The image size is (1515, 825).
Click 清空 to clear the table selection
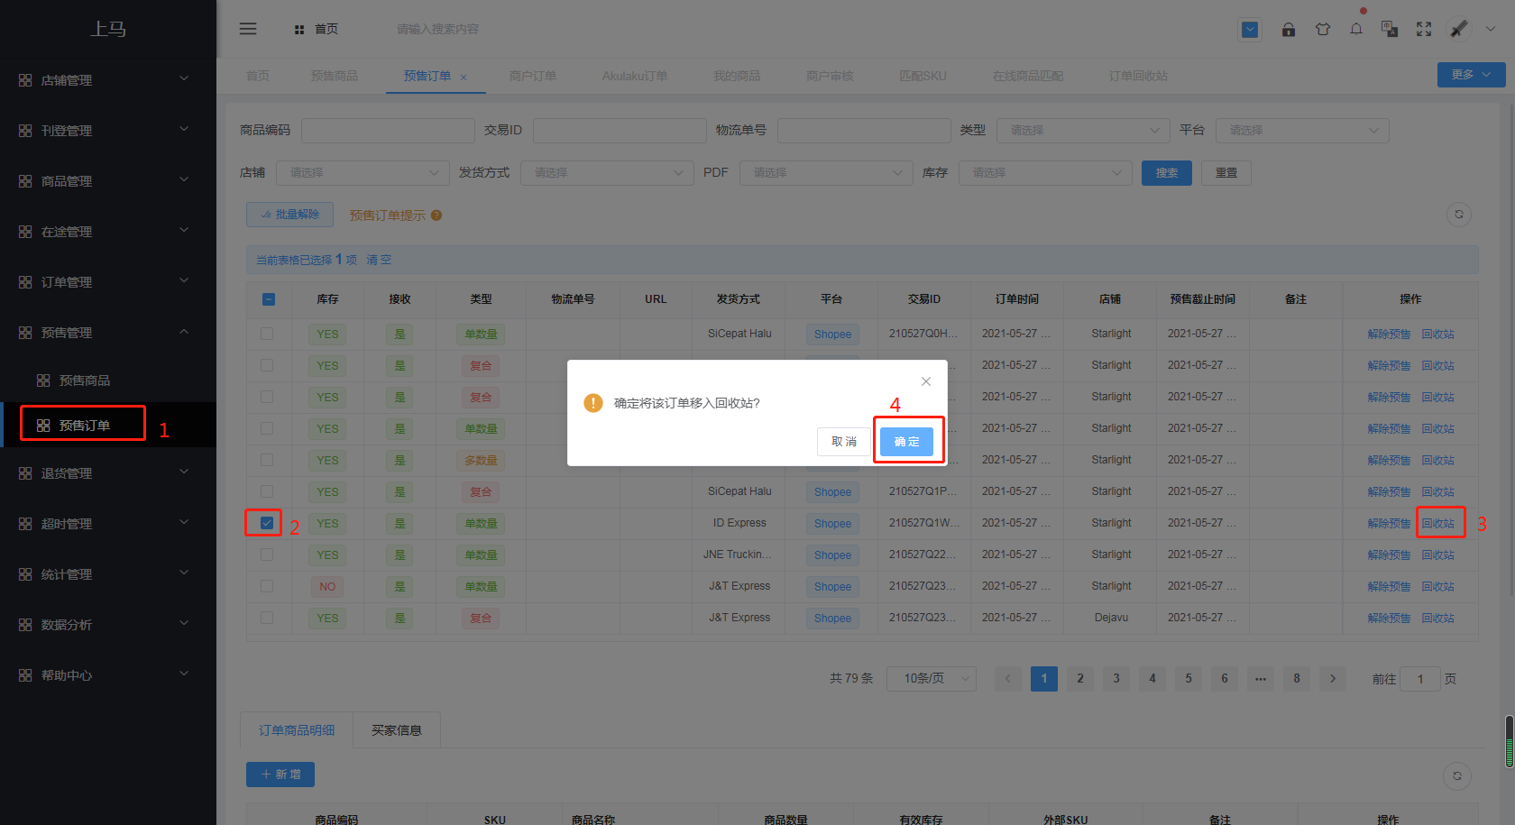(379, 260)
